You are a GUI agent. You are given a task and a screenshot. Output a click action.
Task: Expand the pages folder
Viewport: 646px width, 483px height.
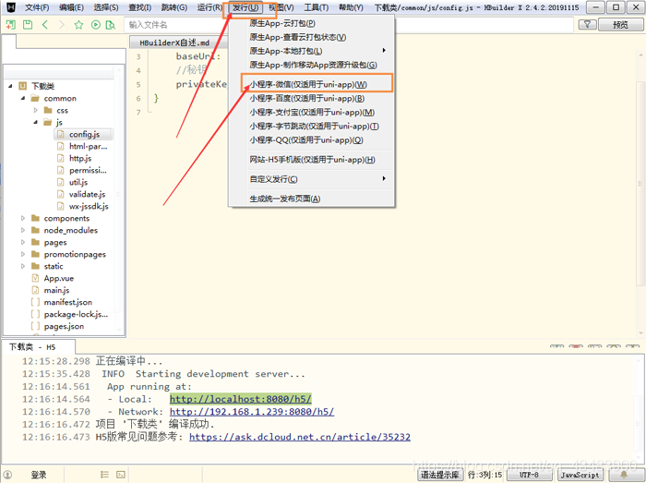click(x=23, y=242)
